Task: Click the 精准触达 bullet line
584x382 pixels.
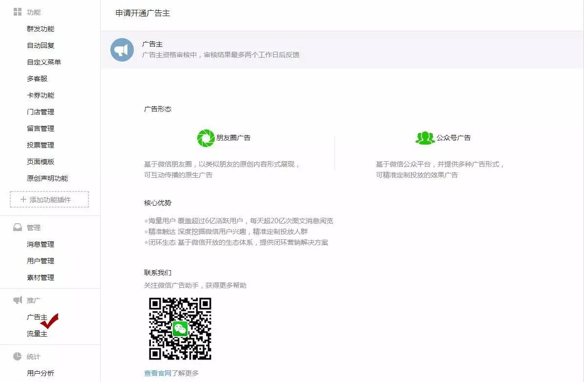Action: click(x=226, y=232)
